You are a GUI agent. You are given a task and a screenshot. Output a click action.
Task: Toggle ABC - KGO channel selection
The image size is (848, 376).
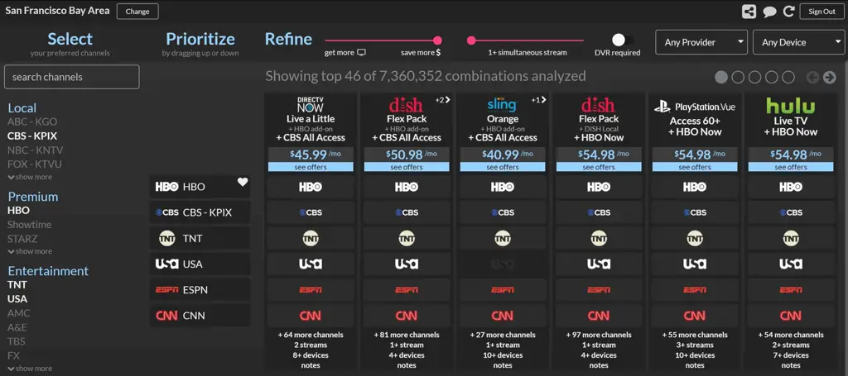click(32, 122)
